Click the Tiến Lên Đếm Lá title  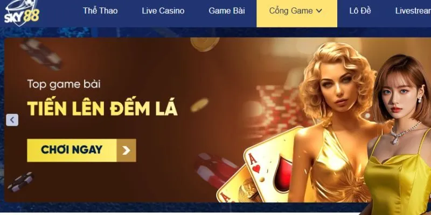pos(102,109)
